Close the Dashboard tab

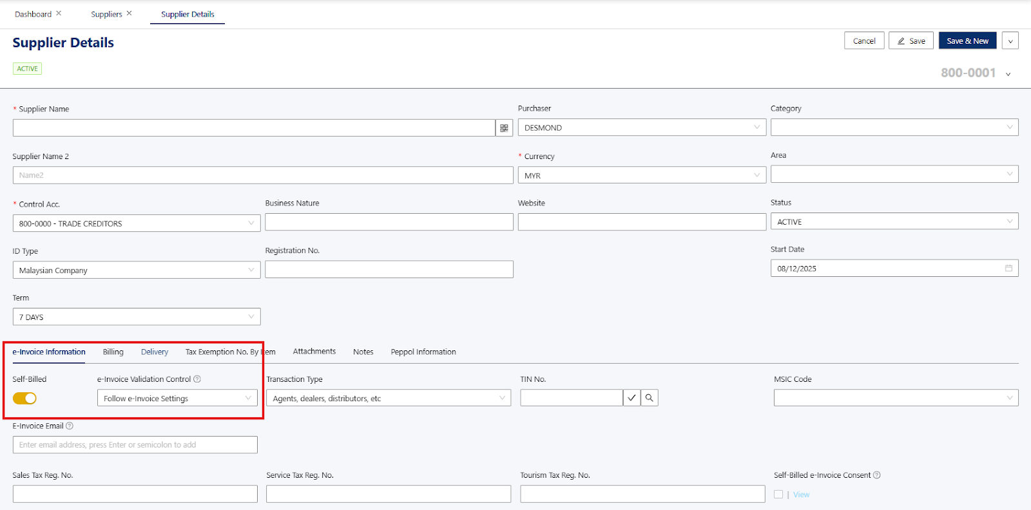(x=59, y=14)
